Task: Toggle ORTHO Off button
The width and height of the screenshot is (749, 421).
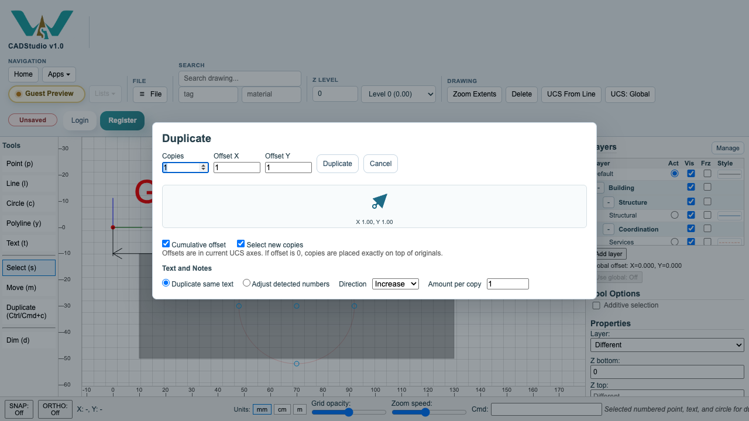Action: coord(55,409)
